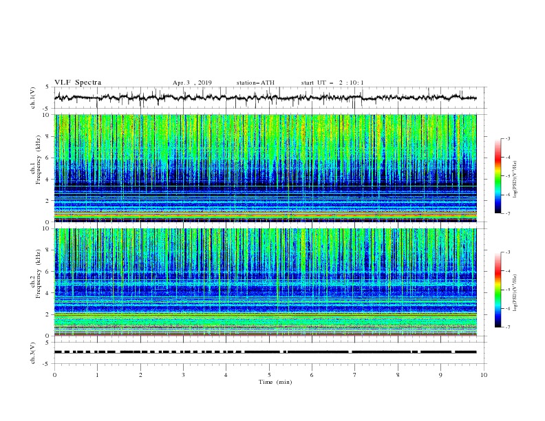Viewport: 545px width, 421px height.
Task: Click the ch.2 spectrogram panel
Action: [x=265, y=282]
